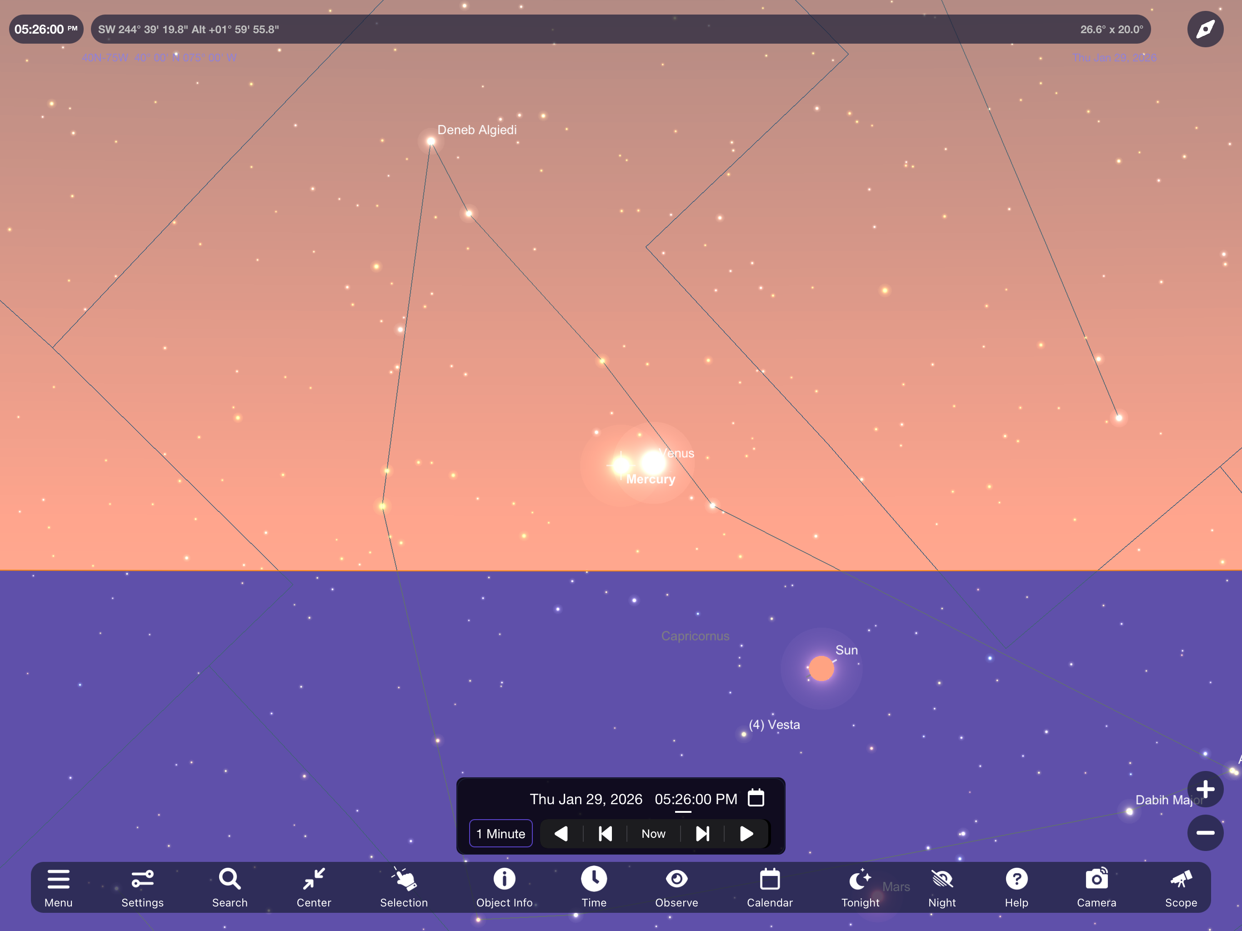Open the Tonight menu item

point(860,887)
